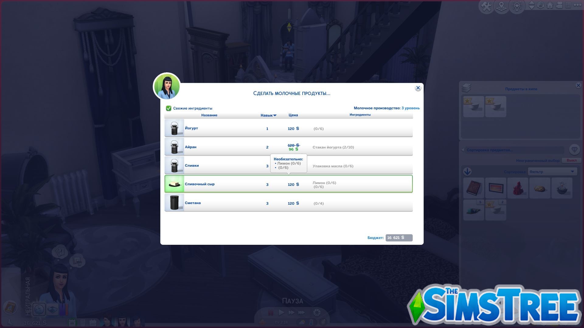Open the Фильтр sorting dropdown

click(552, 172)
